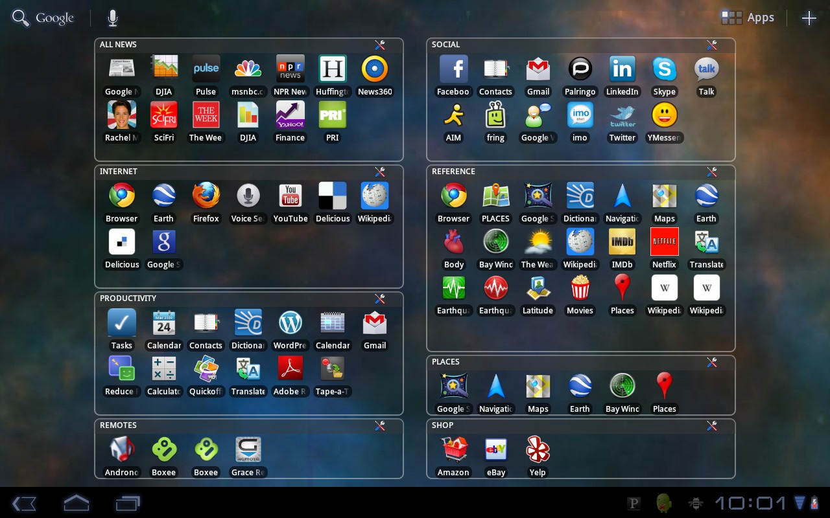Open Latitude app
830x518 pixels.
538,287
